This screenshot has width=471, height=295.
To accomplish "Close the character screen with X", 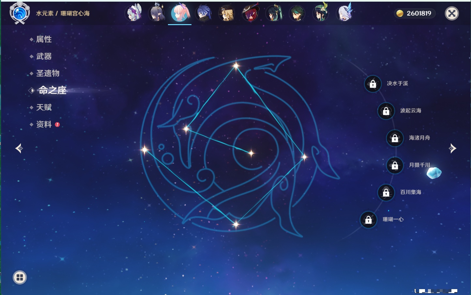I will point(452,13).
